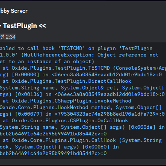Click the [0x00060] offset in stack trace
Screen dimensions: 166x166
point(96,147)
